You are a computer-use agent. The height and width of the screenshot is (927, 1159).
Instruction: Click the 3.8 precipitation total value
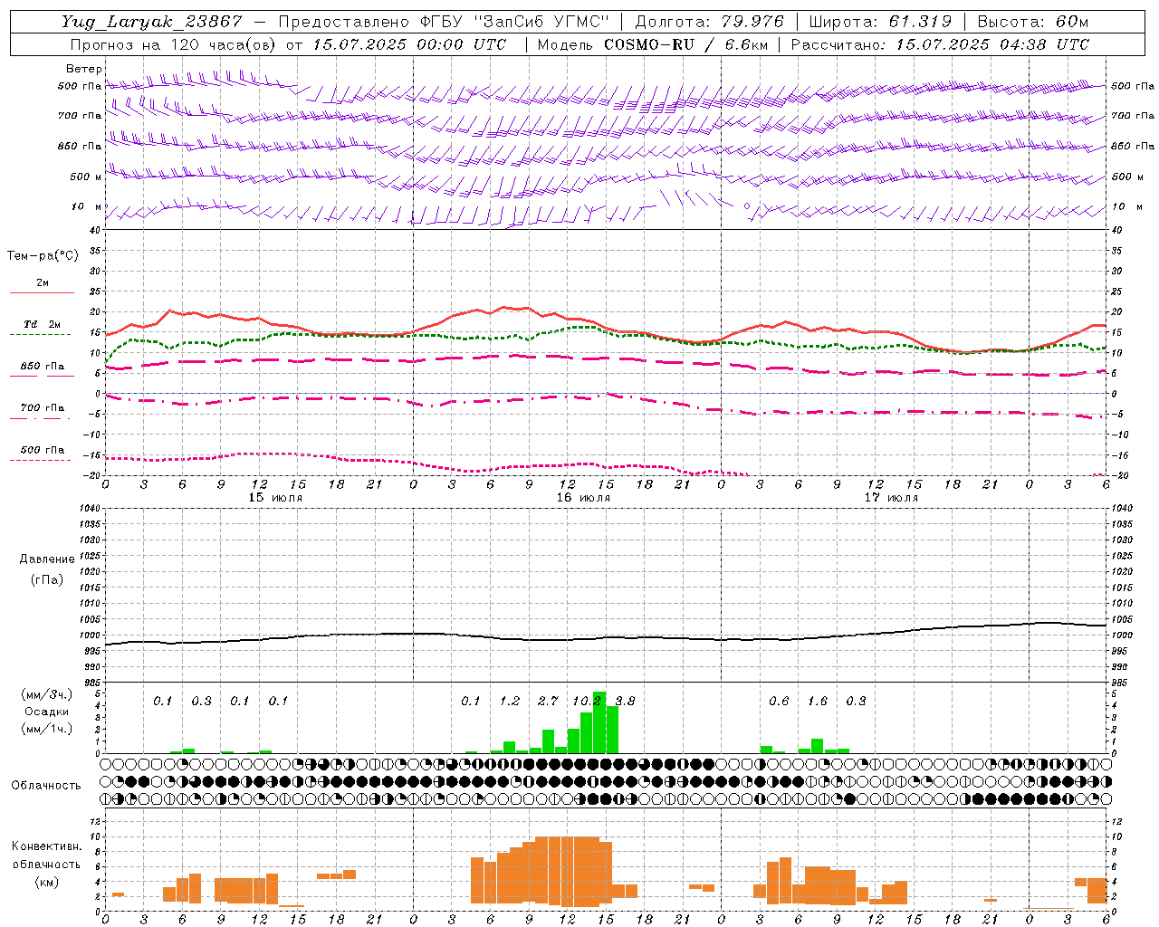coord(625,701)
